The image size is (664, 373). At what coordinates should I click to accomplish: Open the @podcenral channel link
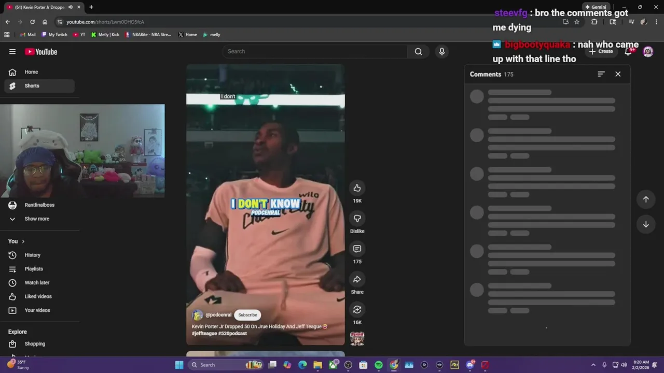218,315
